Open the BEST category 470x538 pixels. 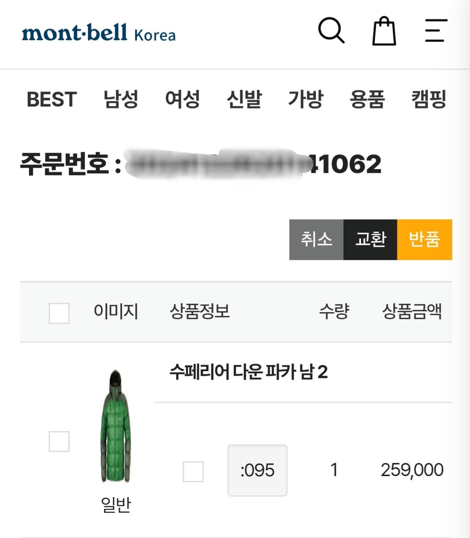pyautogui.click(x=51, y=100)
